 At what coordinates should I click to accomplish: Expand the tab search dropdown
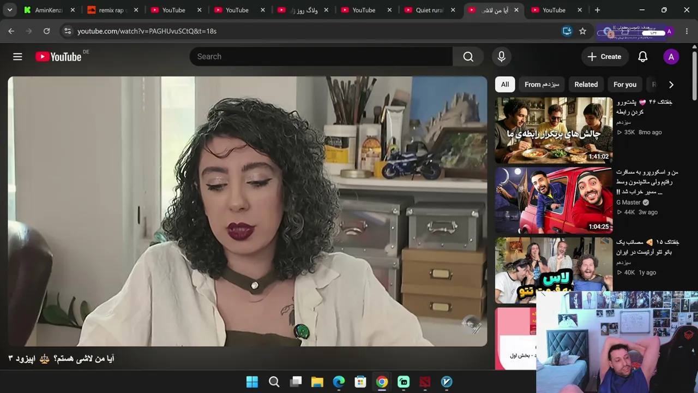point(10,10)
